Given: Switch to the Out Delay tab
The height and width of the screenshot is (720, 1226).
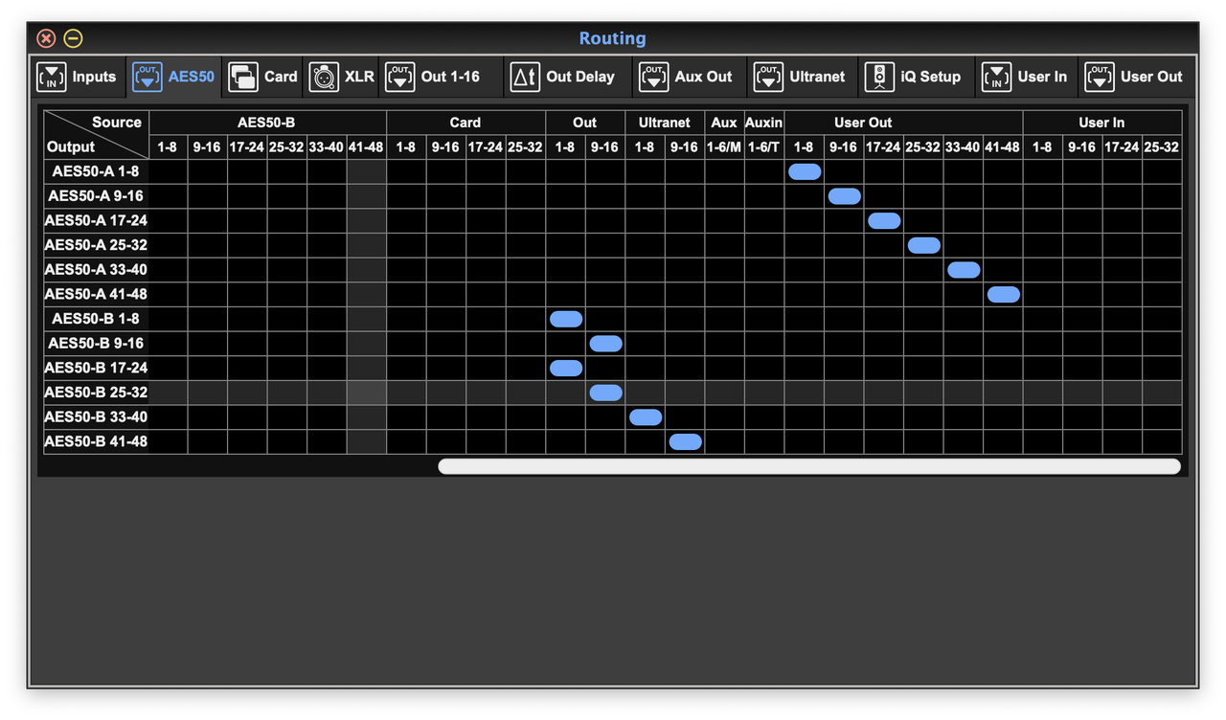Looking at the screenshot, I should pyautogui.click(x=525, y=77).
